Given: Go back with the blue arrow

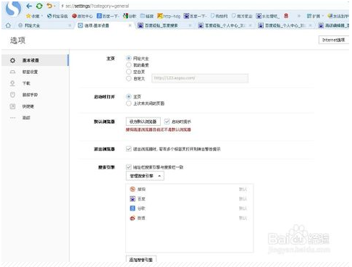Looking at the screenshot, I should pos(29,6).
